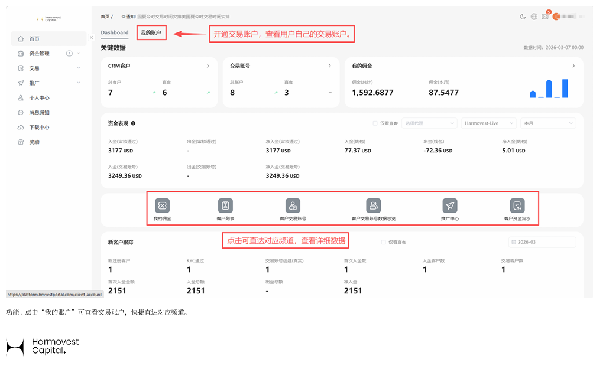Toggle dark mode moon icon
Image resolution: width=593 pixels, height=366 pixels.
point(523,17)
